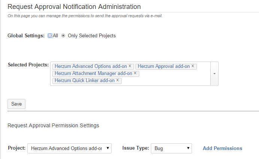Expand the Selected Projects list arrow
This screenshot has height=159, width=259.
pyautogui.click(x=214, y=74)
